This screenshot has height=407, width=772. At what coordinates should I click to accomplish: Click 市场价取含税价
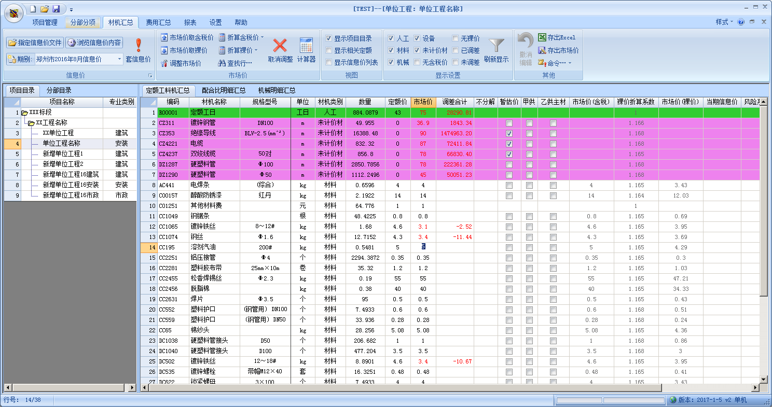(x=187, y=37)
